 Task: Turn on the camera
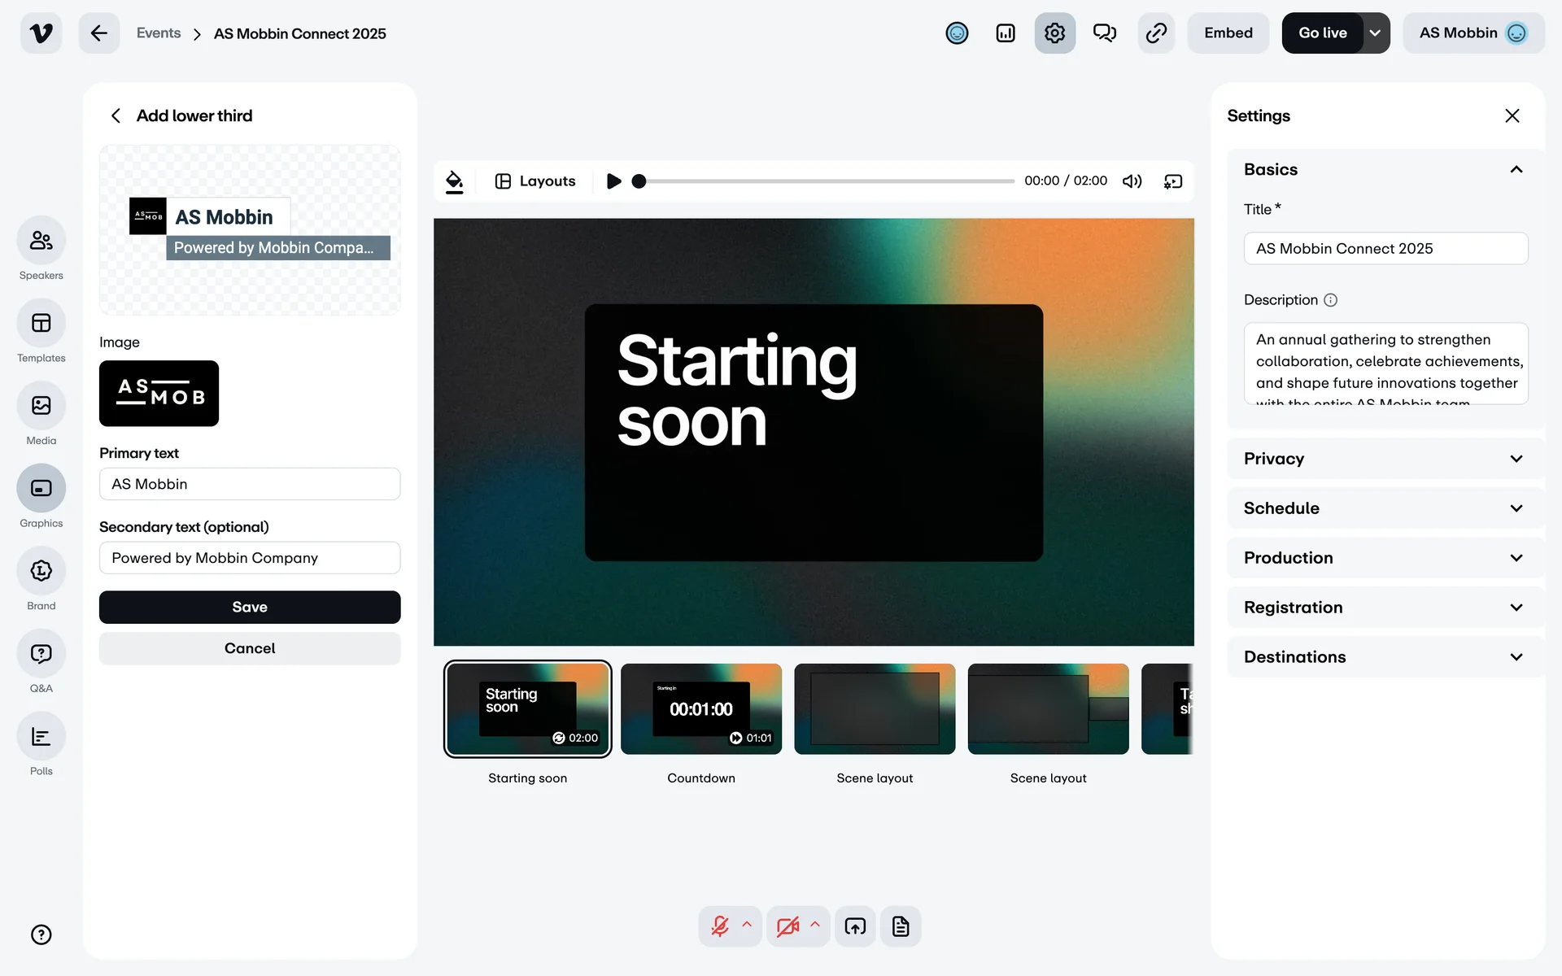(788, 926)
